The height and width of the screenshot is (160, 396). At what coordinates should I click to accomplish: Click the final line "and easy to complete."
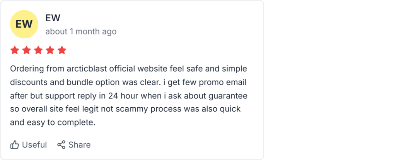pyautogui.click(x=53, y=123)
